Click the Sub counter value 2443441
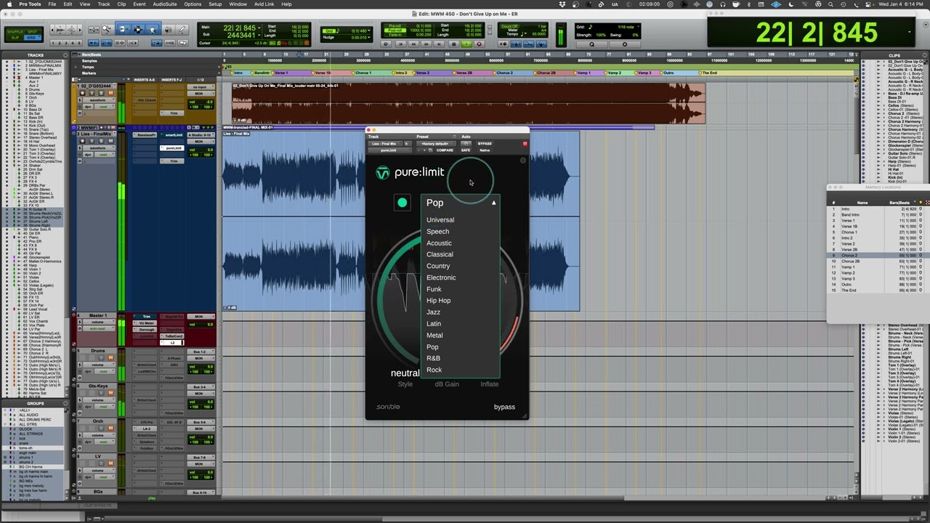The height and width of the screenshot is (523, 930). pyautogui.click(x=240, y=35)
